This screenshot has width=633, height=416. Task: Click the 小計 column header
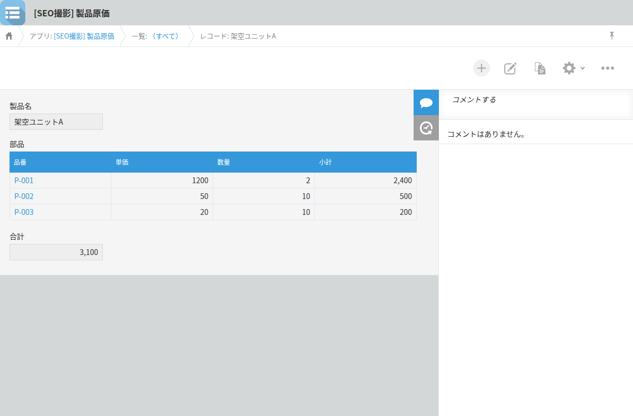click(366, 162)
